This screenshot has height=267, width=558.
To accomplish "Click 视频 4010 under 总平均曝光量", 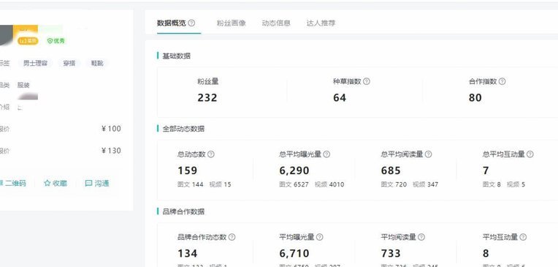I will pos(329,184).
